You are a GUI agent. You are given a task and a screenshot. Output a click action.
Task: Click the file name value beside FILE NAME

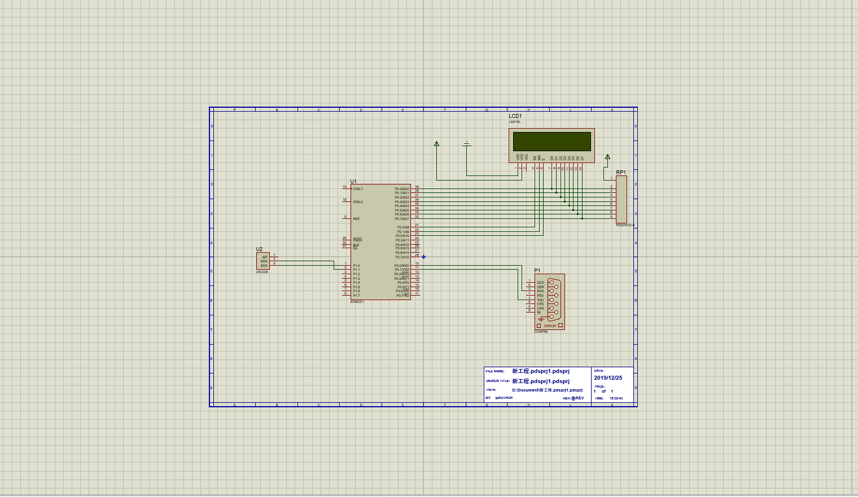[x=541, y=371]
